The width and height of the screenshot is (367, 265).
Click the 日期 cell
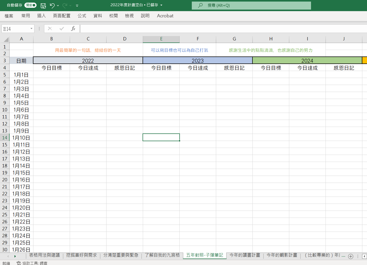pos(22,61)
